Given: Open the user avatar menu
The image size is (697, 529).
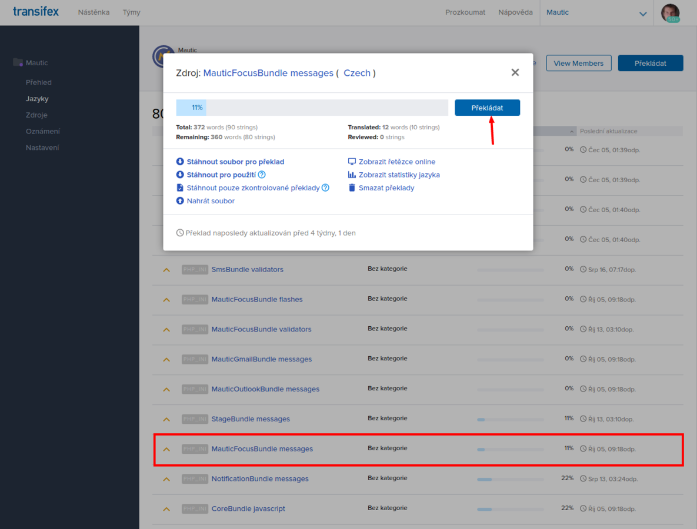Looking at the screenshot, I should point(670,13).
